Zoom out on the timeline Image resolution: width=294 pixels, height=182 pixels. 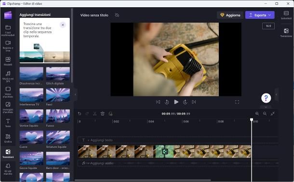(x=265, y=114)
